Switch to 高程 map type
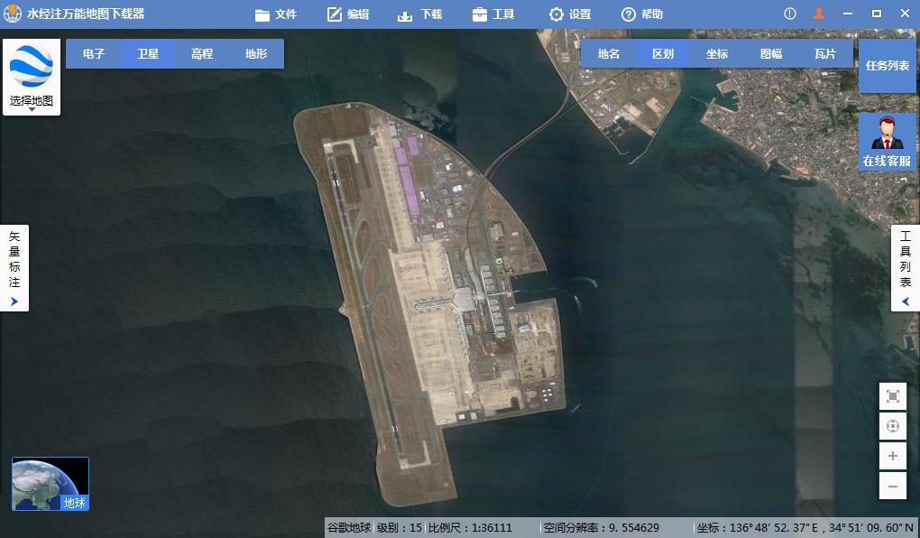 click(x=202, y=54)
